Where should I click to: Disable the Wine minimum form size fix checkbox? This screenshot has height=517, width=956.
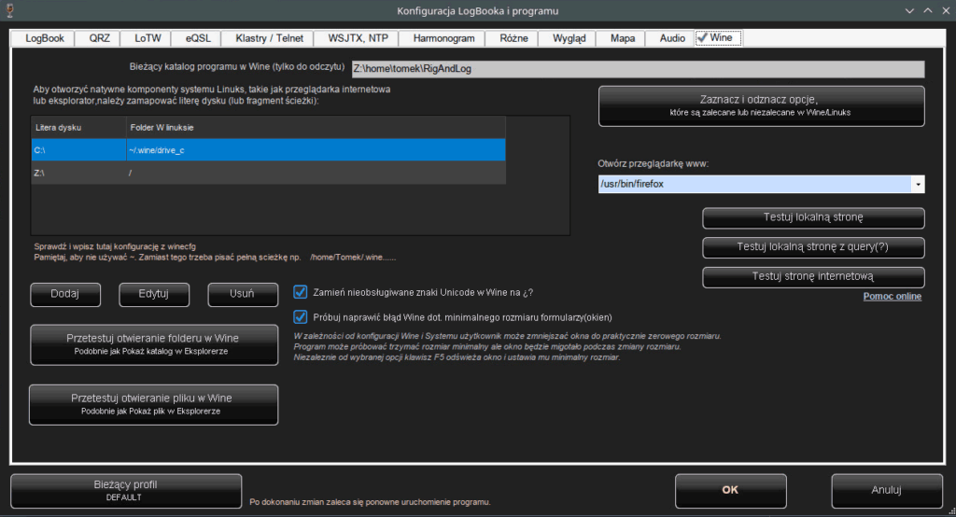click(x=301, y=316)
